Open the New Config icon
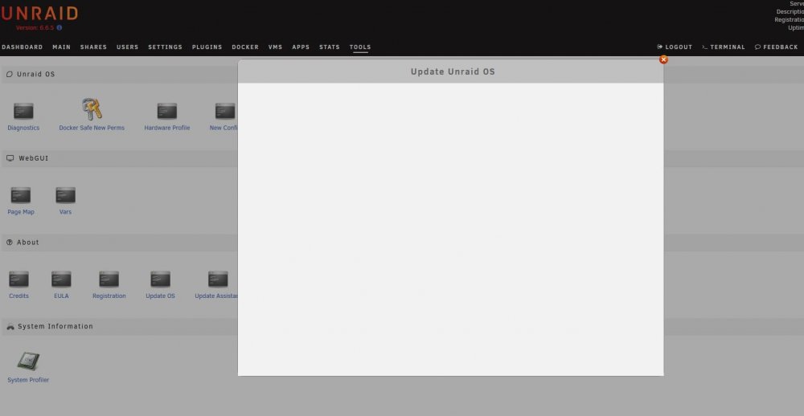The height and width of the screenshot is (416, 804). click(x=225, y=111)
